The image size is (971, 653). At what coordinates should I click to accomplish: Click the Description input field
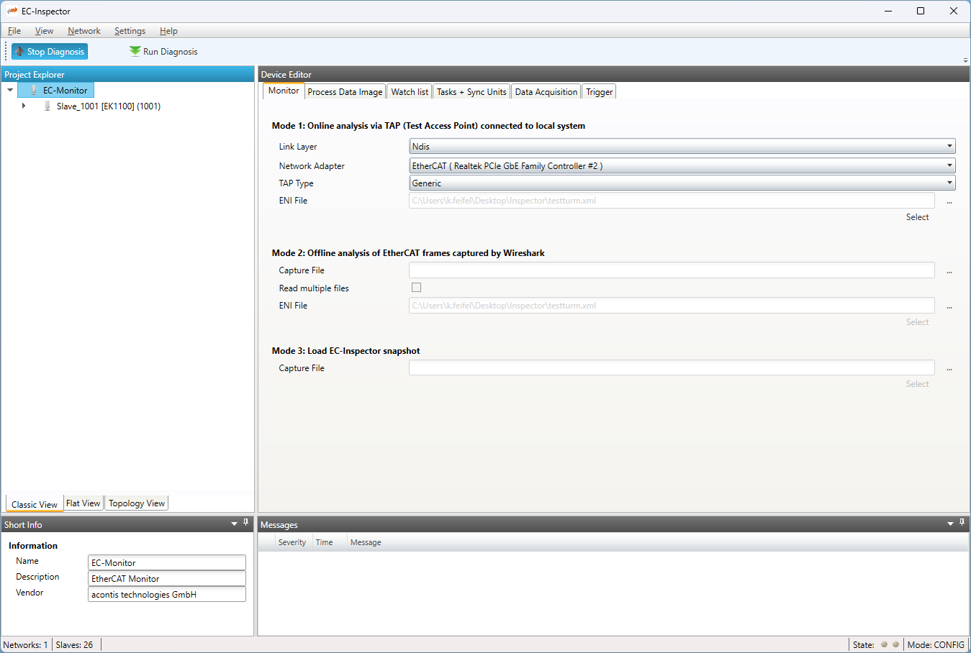(166, 579)
